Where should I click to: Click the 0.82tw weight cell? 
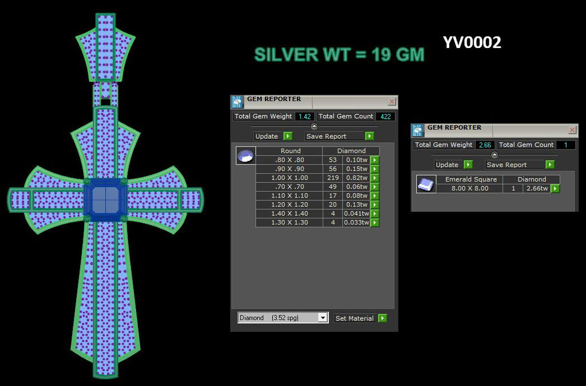point(357,178)
